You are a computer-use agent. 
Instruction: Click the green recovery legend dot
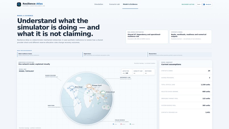click(x=130, y=124)
